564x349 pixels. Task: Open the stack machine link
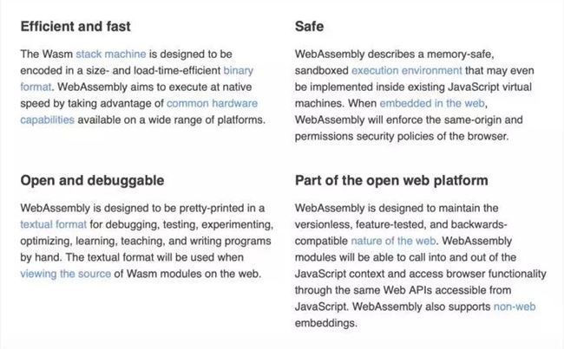(111, 55)
